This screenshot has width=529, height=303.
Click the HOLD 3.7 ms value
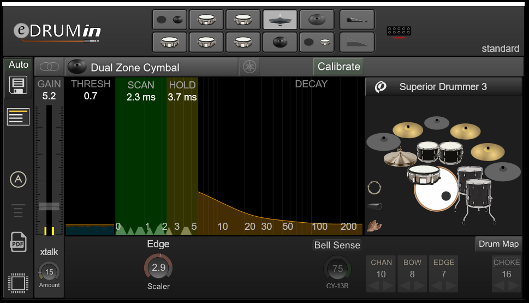182,97
